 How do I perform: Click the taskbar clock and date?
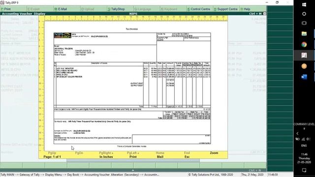click(x=304, y=158)
